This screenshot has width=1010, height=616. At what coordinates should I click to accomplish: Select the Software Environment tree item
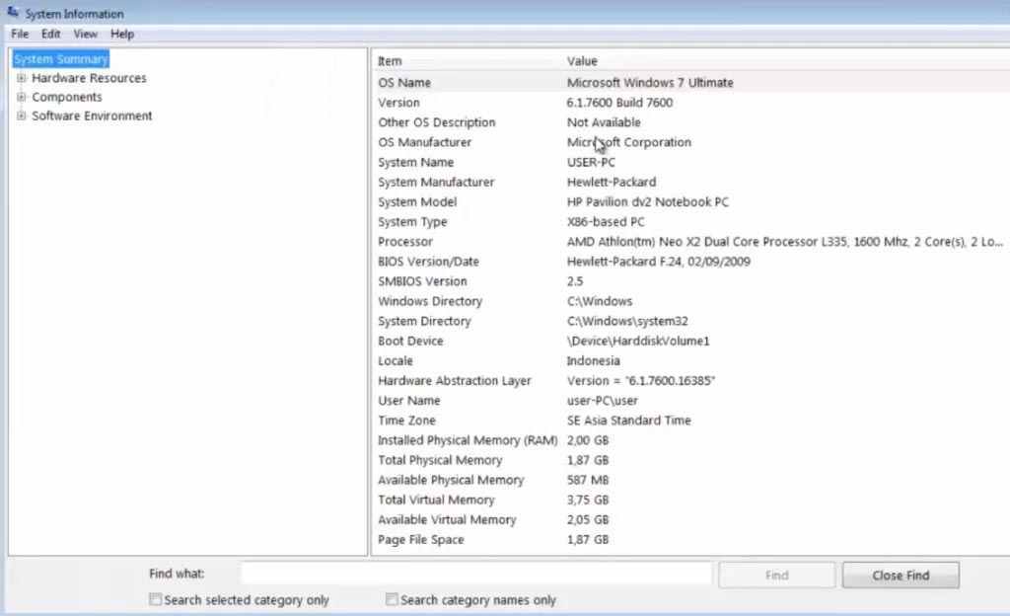pyautogui.click(x=92, y=115)
